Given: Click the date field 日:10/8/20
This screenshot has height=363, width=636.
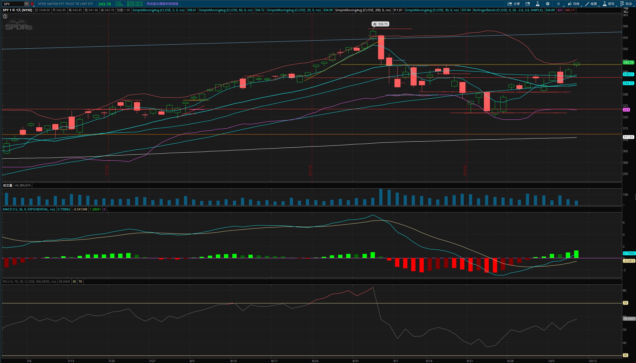Looking at the screenshot, I should pyautogui.click(x=42, y=10).
